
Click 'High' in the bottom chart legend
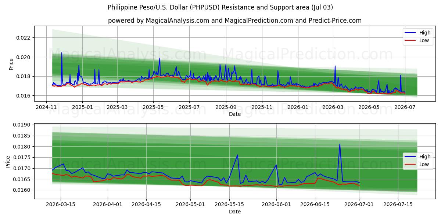[x=425, y=157]
